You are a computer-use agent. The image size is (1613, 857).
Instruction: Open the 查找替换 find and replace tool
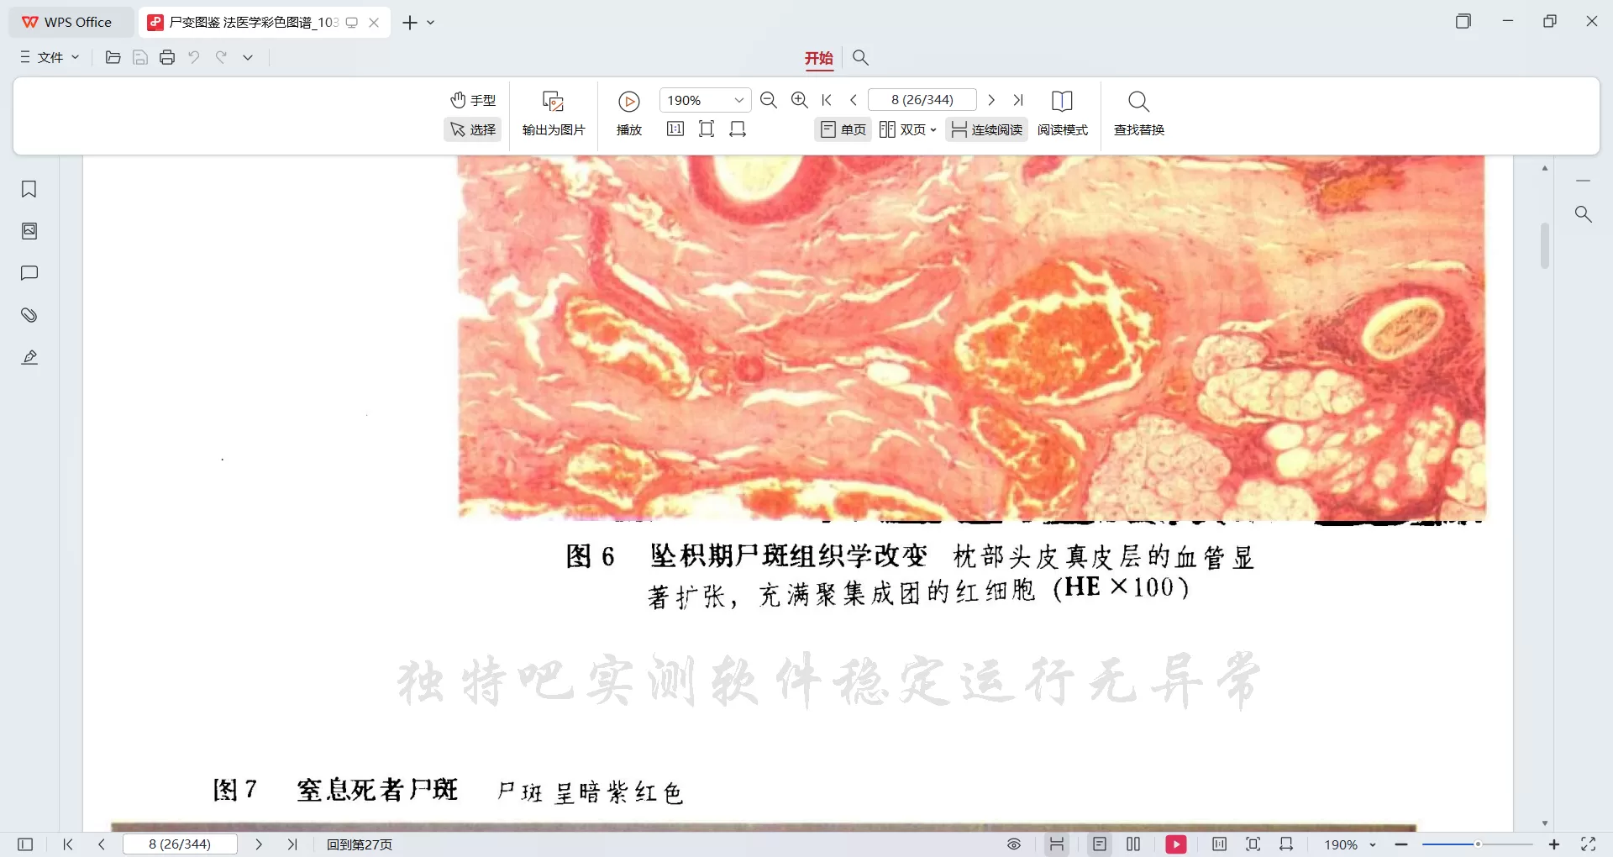coord(1138,113)
